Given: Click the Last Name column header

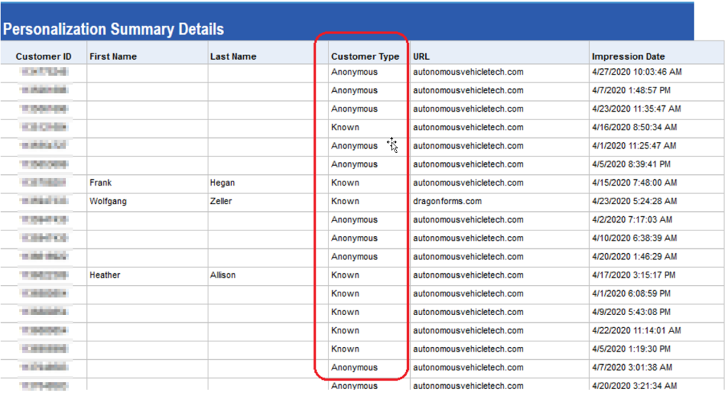Looking at the screenshot, I should point(233,56).
